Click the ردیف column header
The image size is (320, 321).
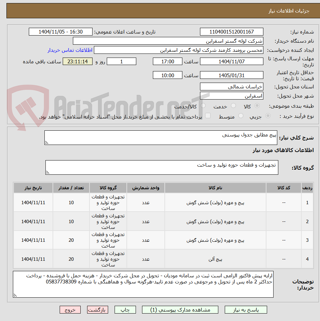(307, 188)
